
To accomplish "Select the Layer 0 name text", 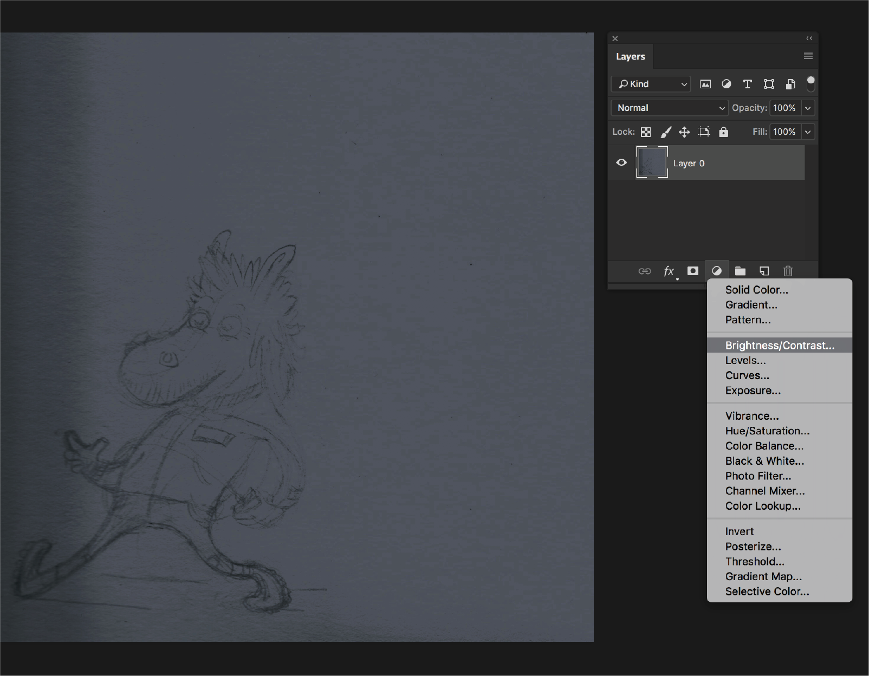I will coord(689,163).
